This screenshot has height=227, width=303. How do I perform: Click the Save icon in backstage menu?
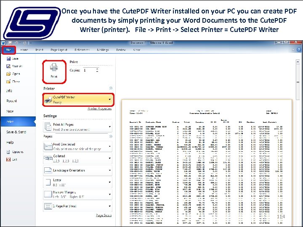pos(8,58)
